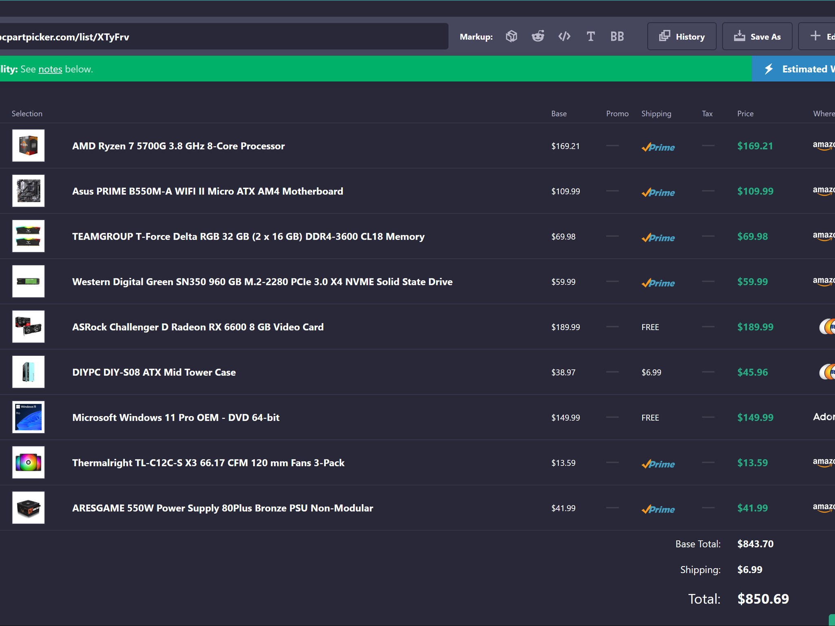Click the $69.98 green memory price
835x626 pixels.
click(752, 236)
